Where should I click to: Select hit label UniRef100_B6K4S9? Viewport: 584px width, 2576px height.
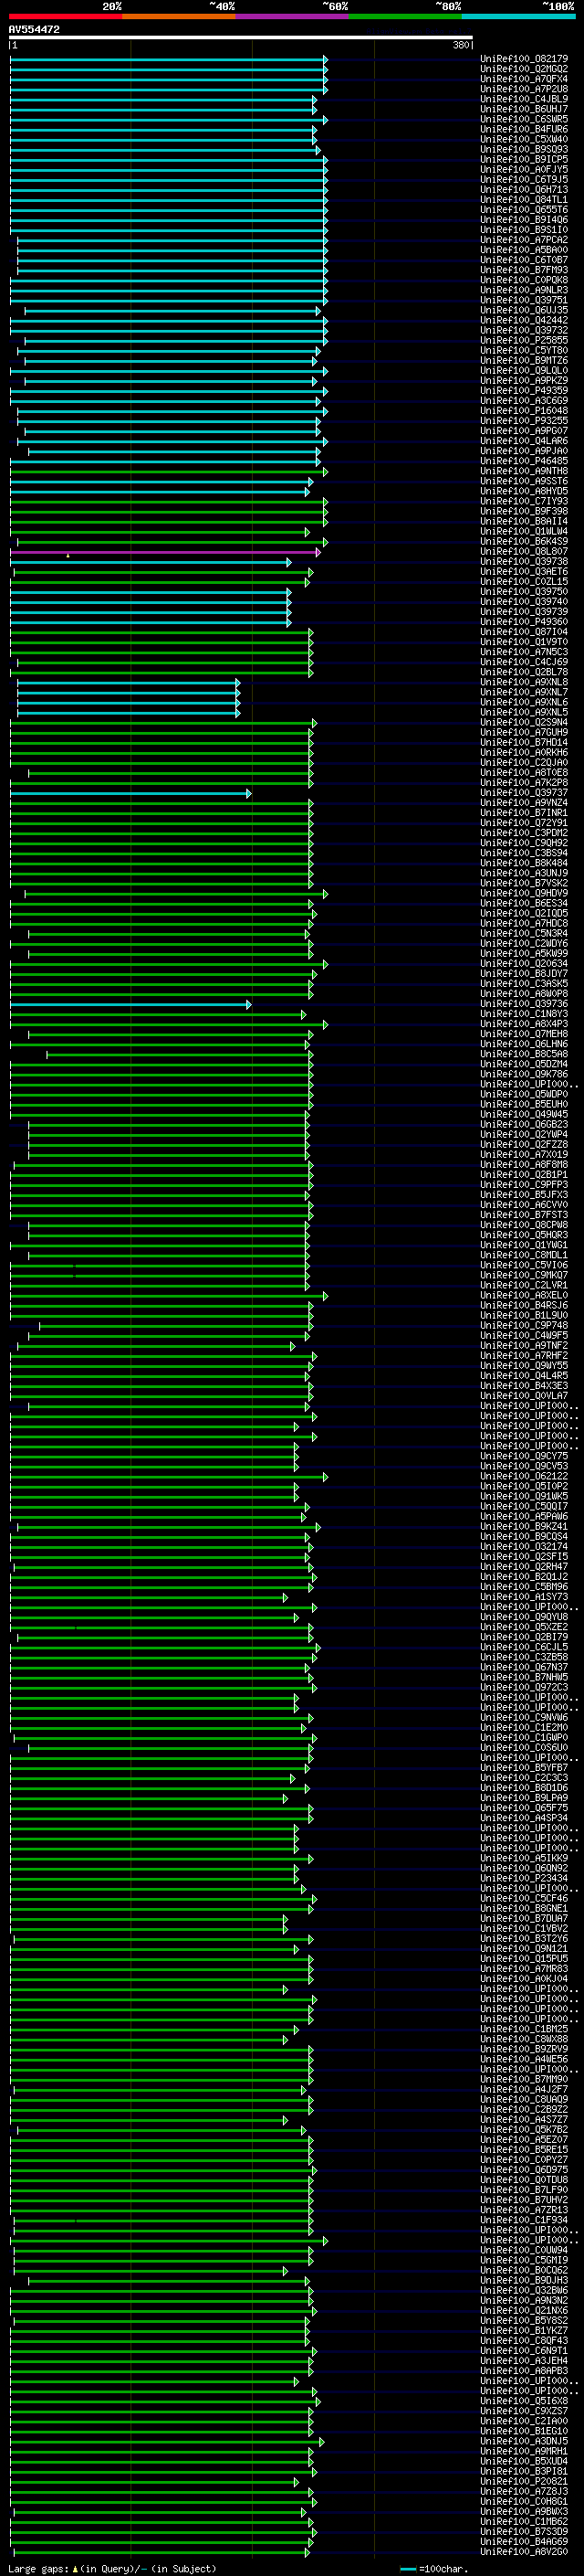pos(524,542)
